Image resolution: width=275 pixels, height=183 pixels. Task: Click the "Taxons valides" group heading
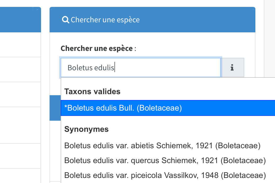click(x=92, y=92)
